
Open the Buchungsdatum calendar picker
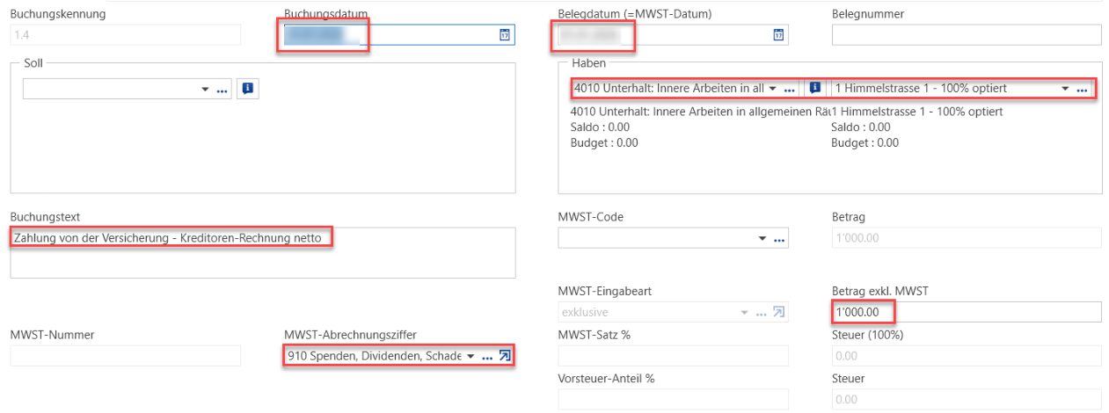[505, 35]
